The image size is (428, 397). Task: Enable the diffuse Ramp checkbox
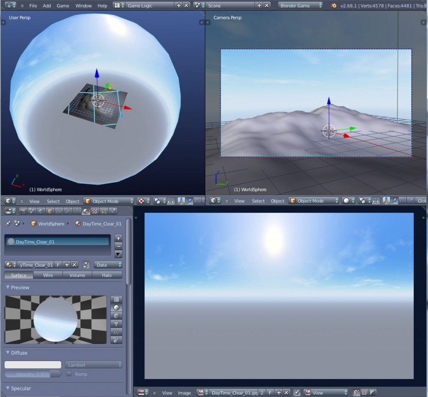click(x=69, y=374)
